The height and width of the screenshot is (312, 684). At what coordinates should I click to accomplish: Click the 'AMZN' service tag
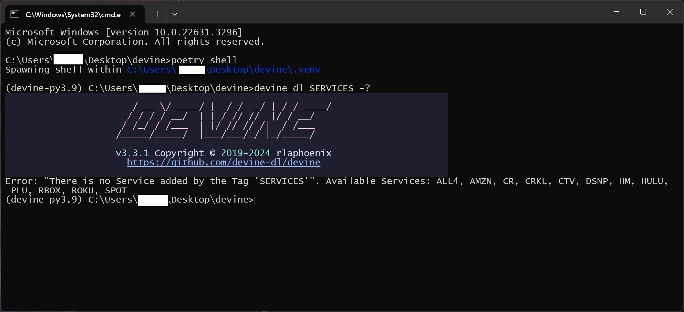481,181
